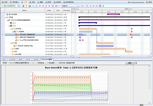The height and width of the screenshot is (106, 153).
Task: Collapse the 项目集 folder row
Action: 5,17
